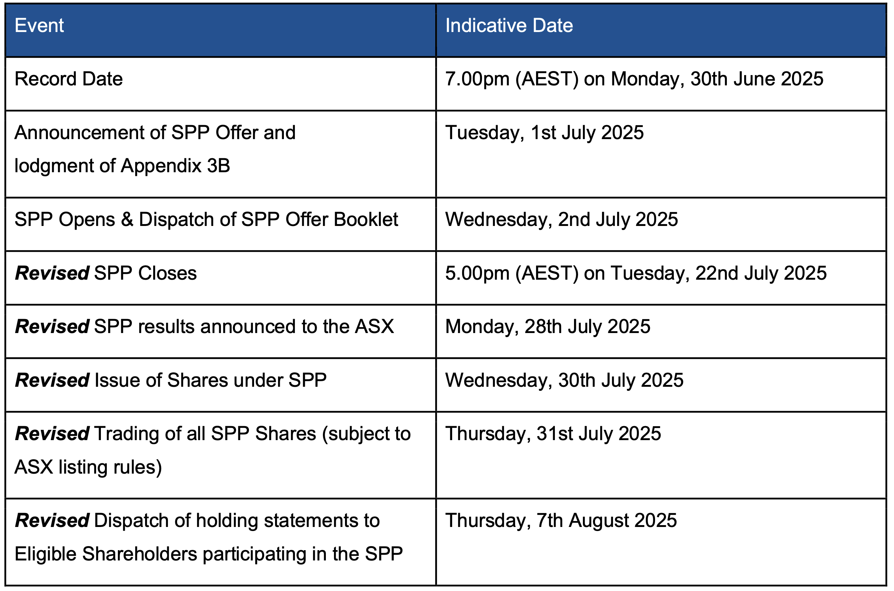894x591 pixels.
Task: Click the 30th June 2025 date cell
Action: pyautogui.click(x=661, y=84)
